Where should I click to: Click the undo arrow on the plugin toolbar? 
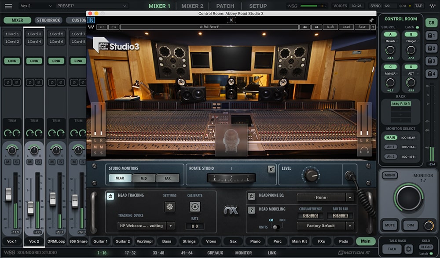[103, 27]
